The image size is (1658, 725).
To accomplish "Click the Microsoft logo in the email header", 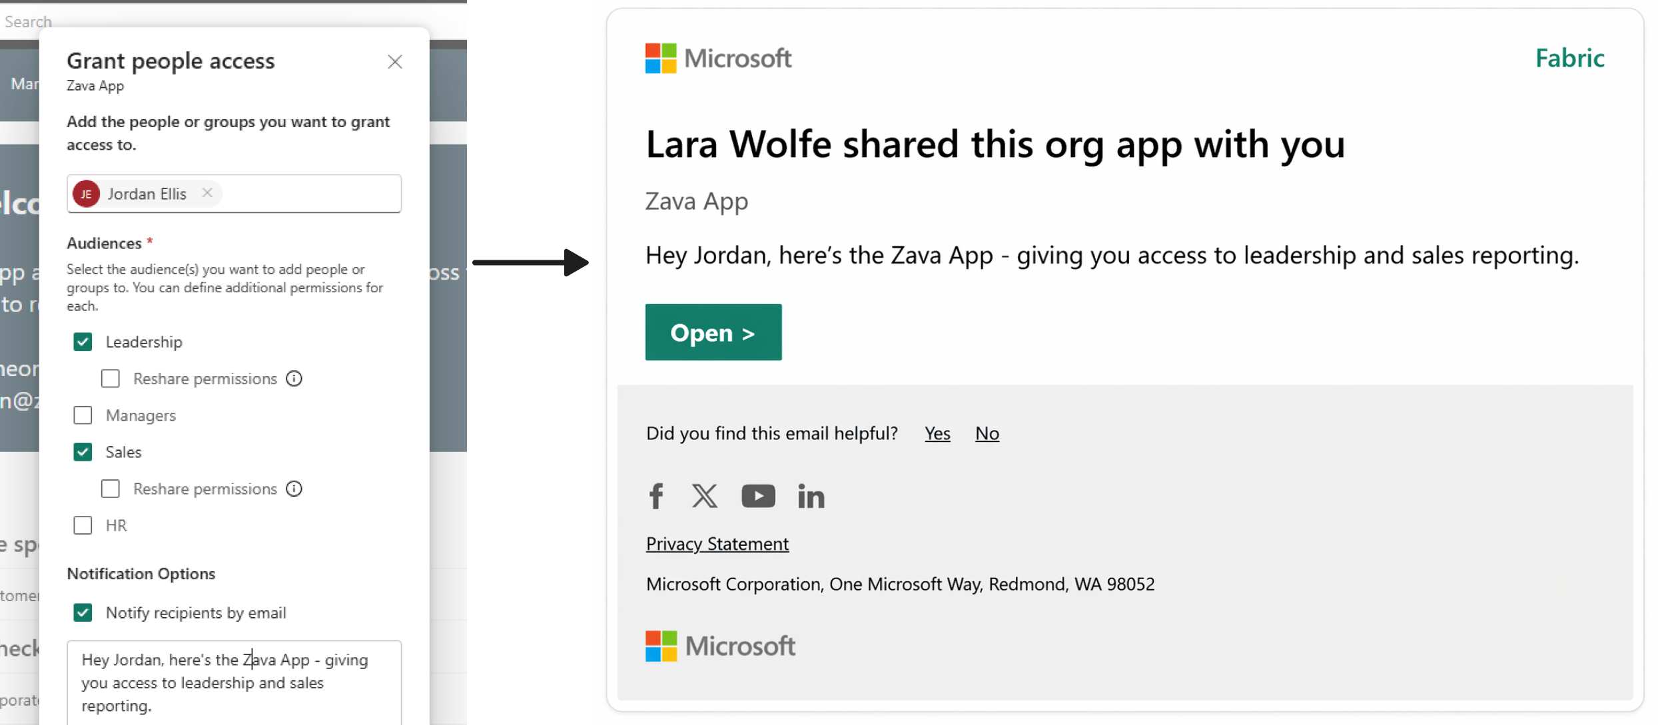I will (718, 59).
